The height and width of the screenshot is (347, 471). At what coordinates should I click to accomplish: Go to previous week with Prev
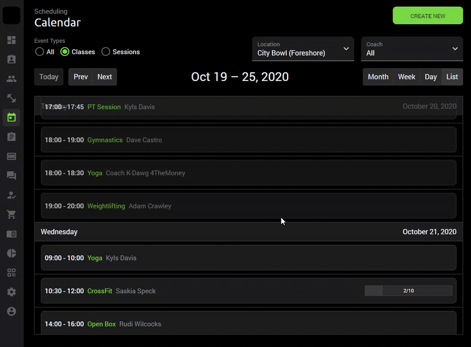point(80,77)
